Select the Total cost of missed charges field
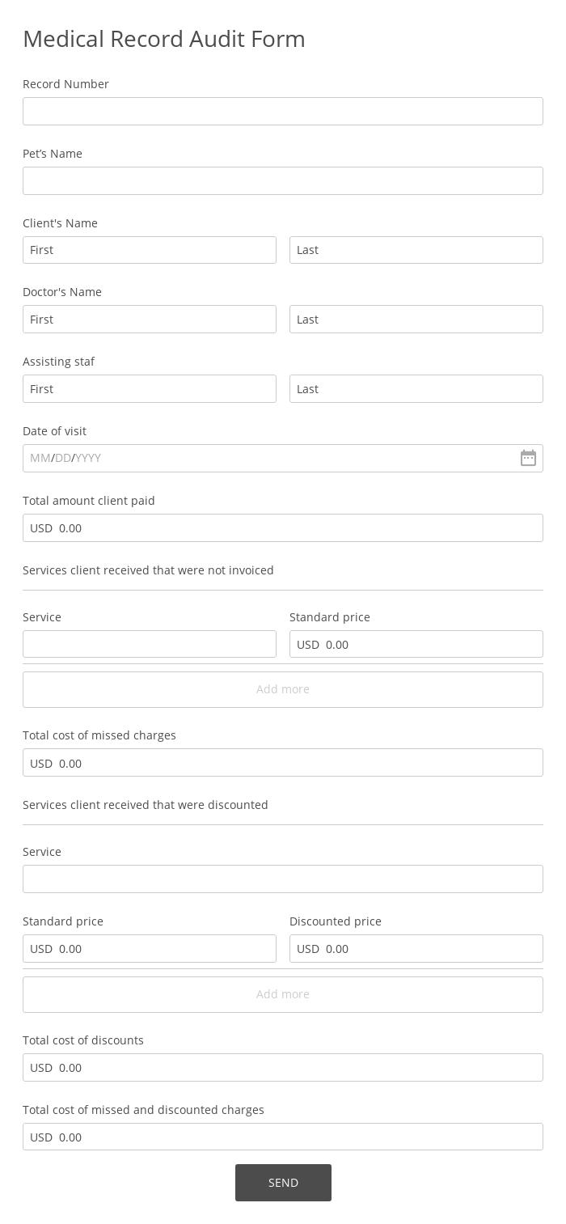This screenshot has width=566, height=1224. tap(283, 762)
